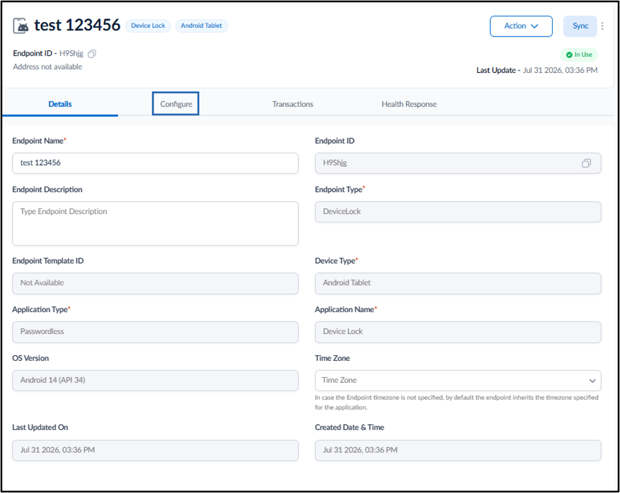Viewport: 620px width, 493px height.
Task: Click the OS Version Android 14 field
Action: coord(155,380)
